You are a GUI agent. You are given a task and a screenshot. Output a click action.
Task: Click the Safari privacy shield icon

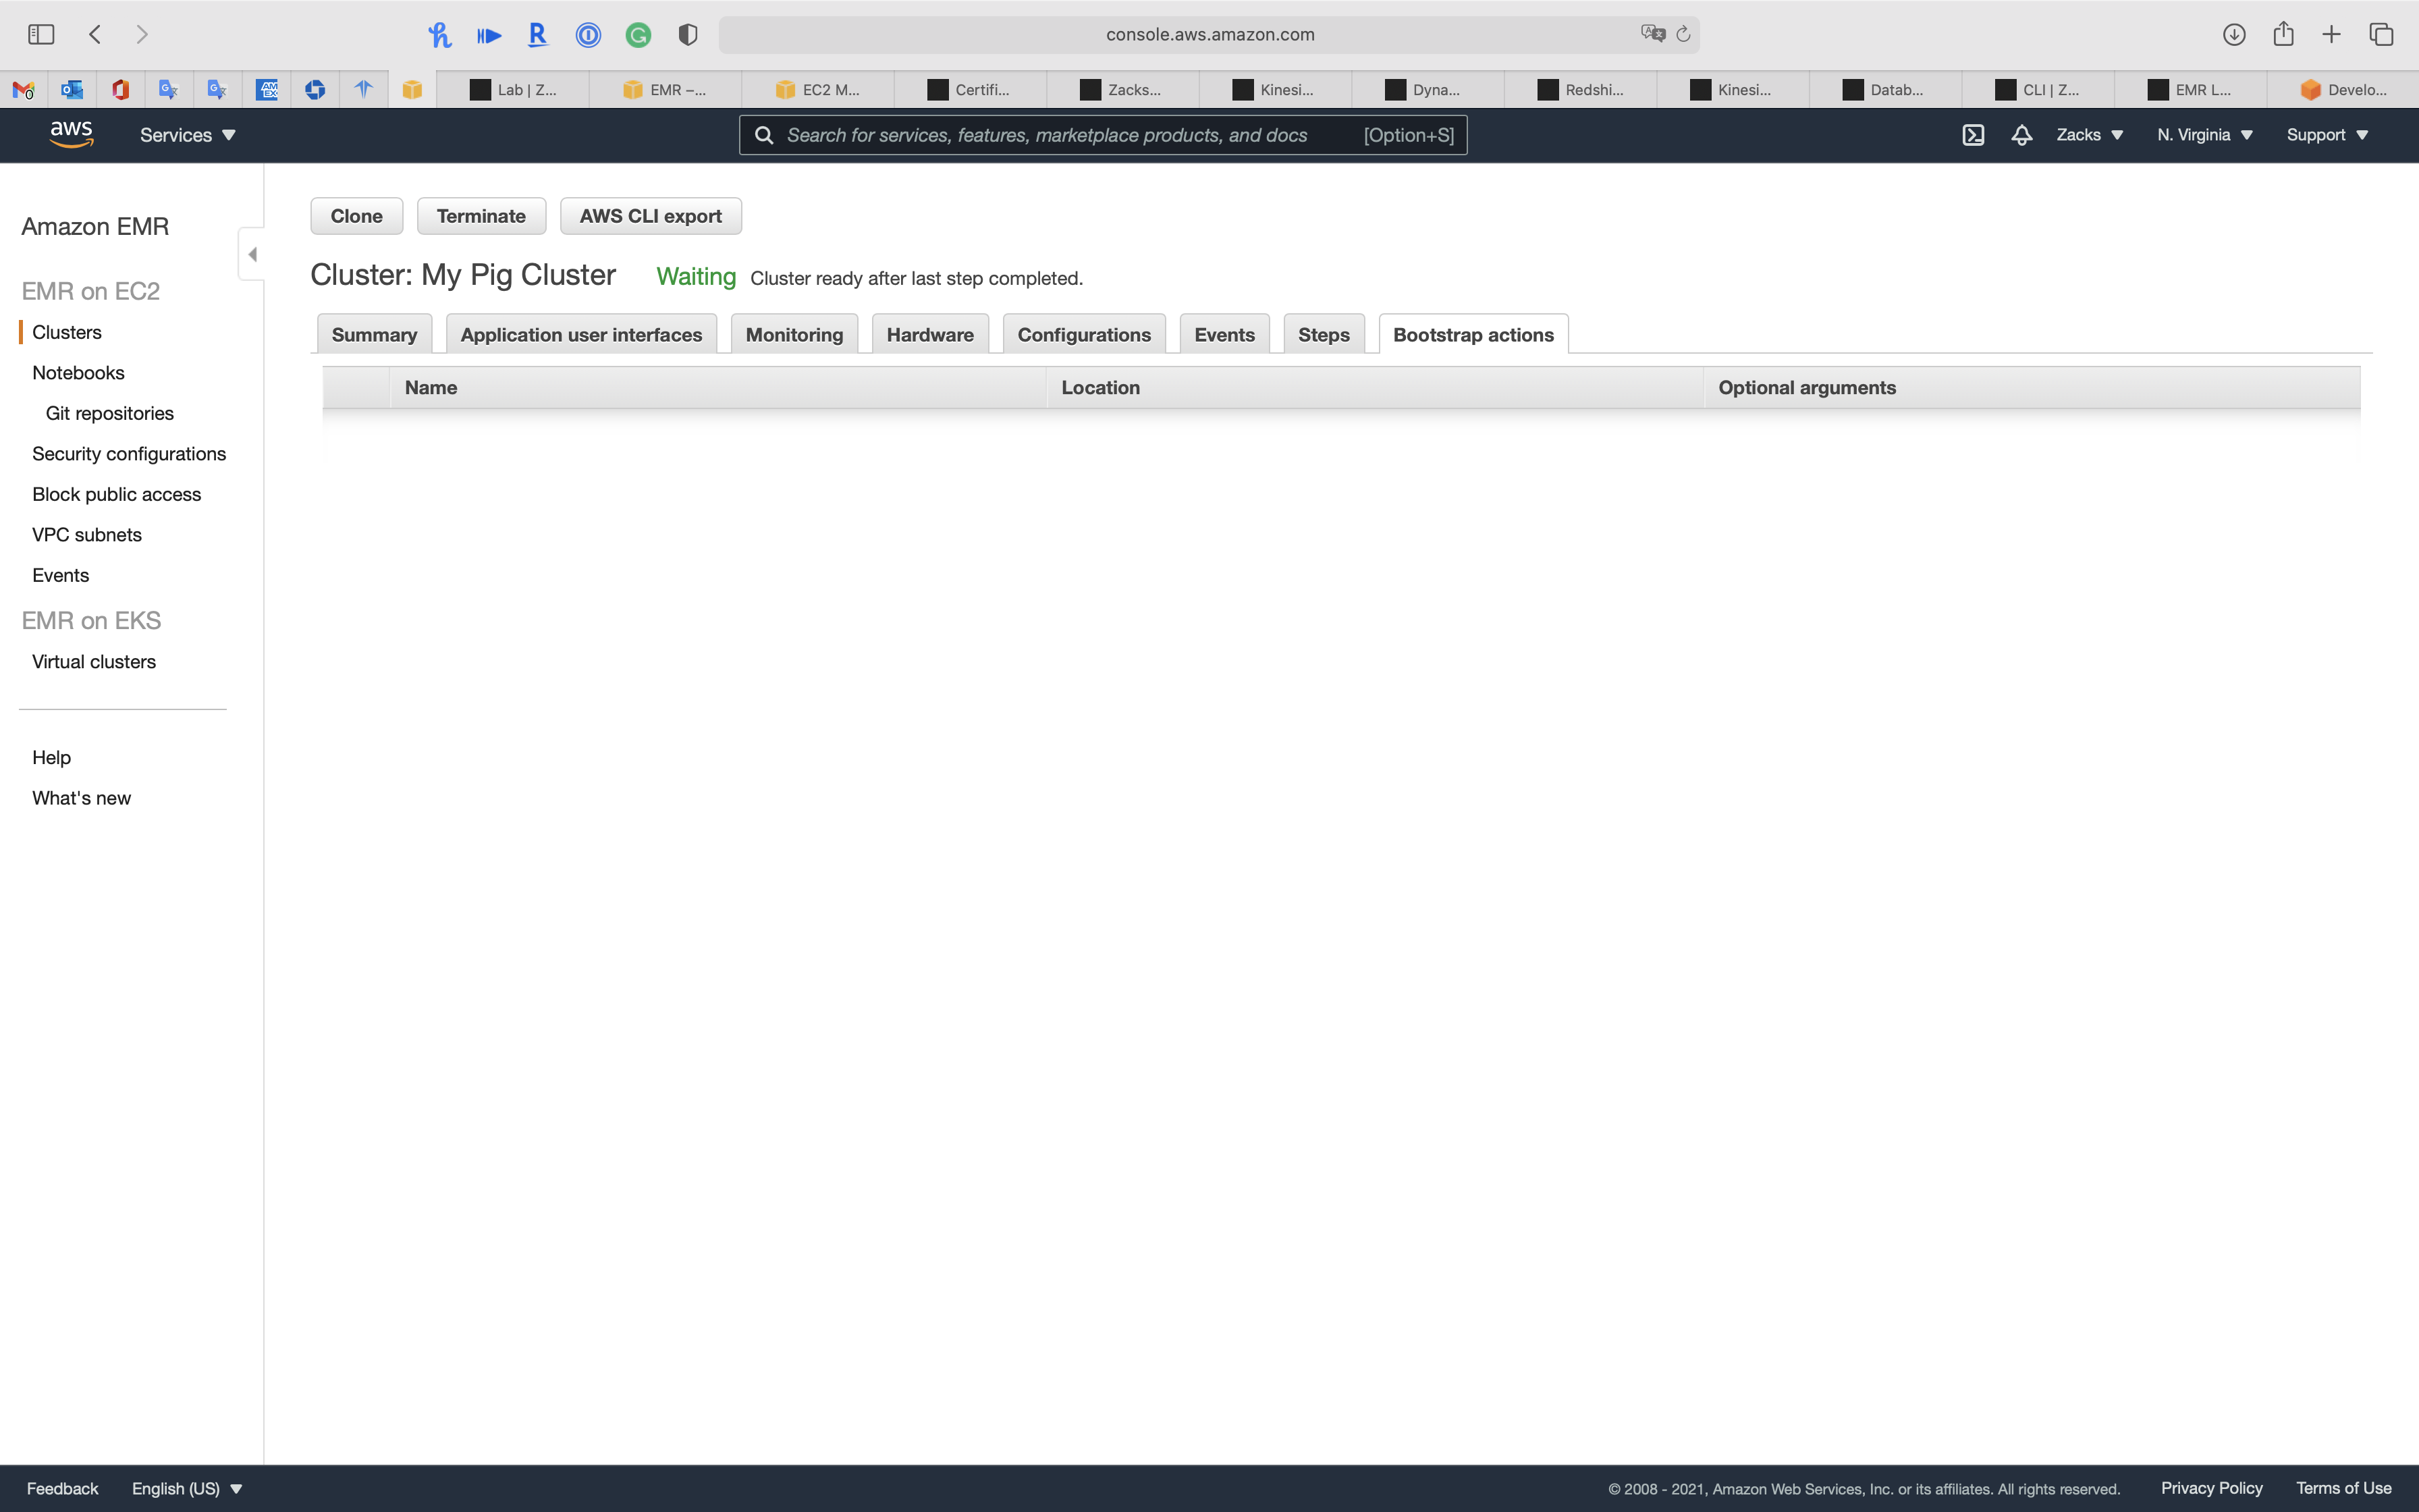tap(686, 35)
